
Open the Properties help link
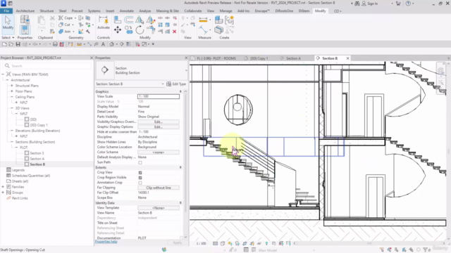(106, 242)
